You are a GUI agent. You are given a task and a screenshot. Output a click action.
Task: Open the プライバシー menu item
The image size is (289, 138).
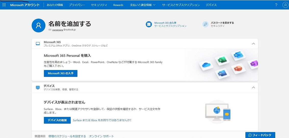[77, 5]
